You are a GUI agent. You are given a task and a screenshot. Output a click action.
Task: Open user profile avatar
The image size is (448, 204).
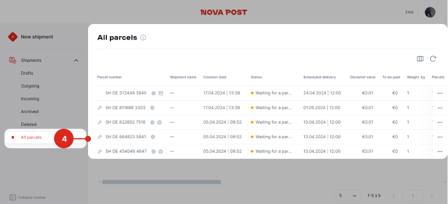click(x=430, y=12)
